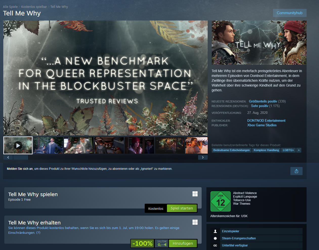Click the USK 12 rating badge

pyautogui.click(x=221, y=201)
